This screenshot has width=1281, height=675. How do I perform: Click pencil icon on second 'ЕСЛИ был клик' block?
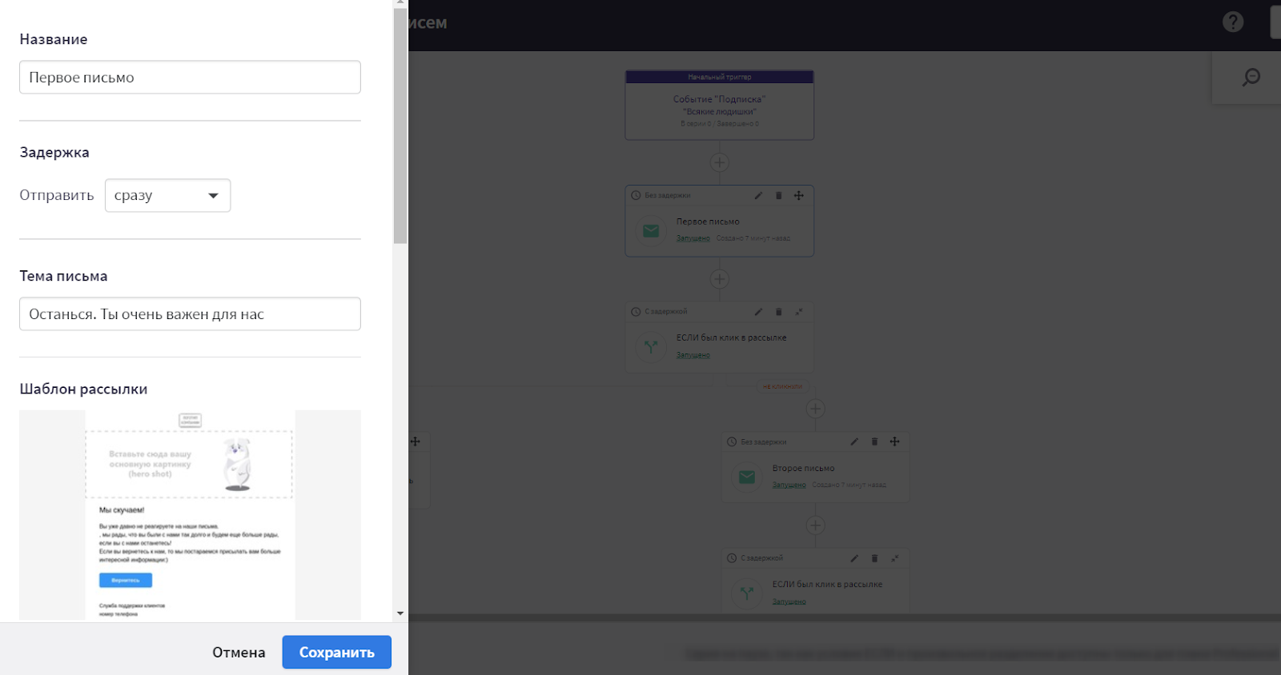[x=854, y=558]
